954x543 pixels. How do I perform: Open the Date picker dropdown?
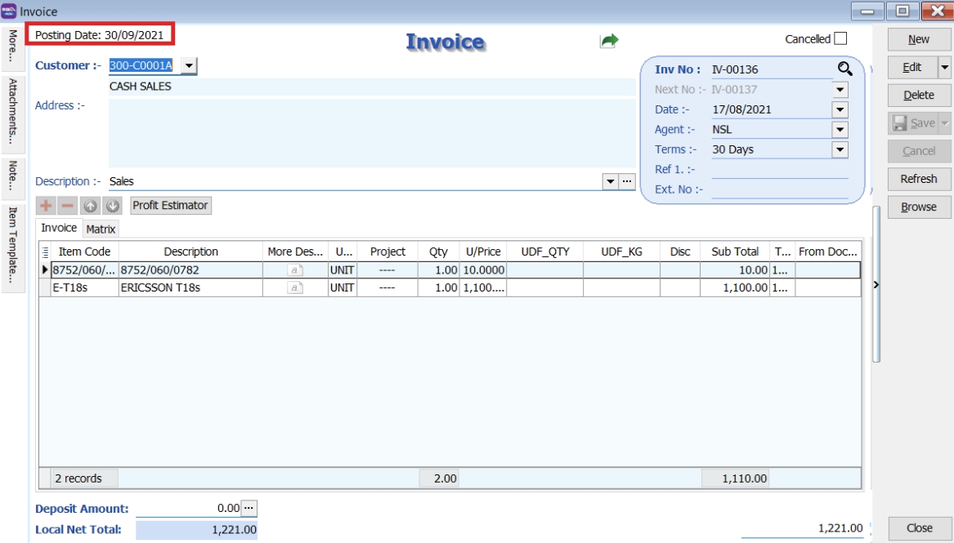(x=840, y=109)
